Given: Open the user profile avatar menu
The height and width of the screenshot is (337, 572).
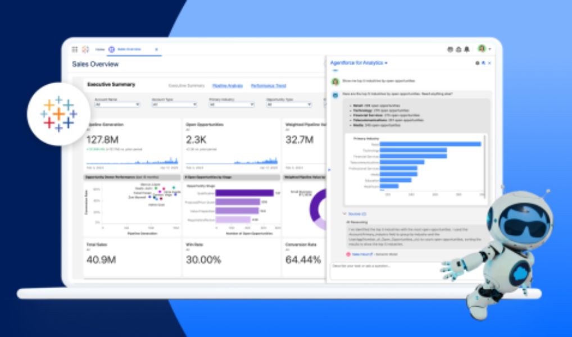Looking at the screenshot, I should click(x=482, y=48).
